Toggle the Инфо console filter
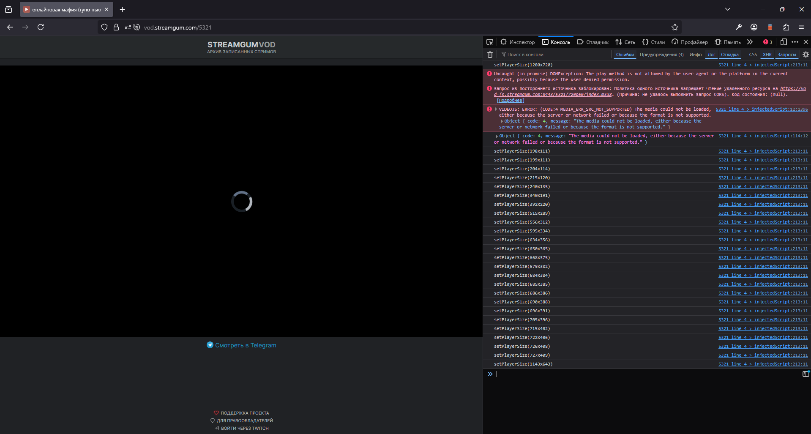This screenshot has height=434, width=811. (696, 55)
